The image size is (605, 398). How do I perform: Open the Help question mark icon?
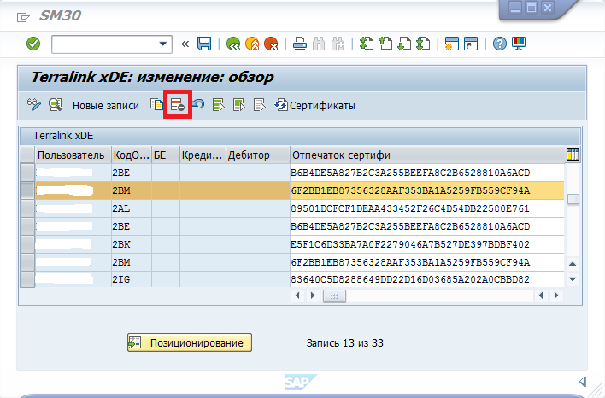500,44
